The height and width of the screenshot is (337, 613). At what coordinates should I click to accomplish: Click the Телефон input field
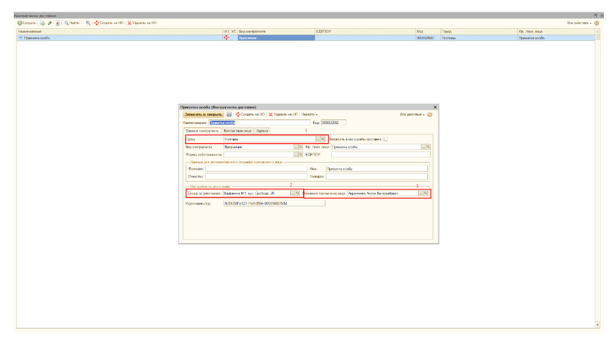[x=377, y=176]
